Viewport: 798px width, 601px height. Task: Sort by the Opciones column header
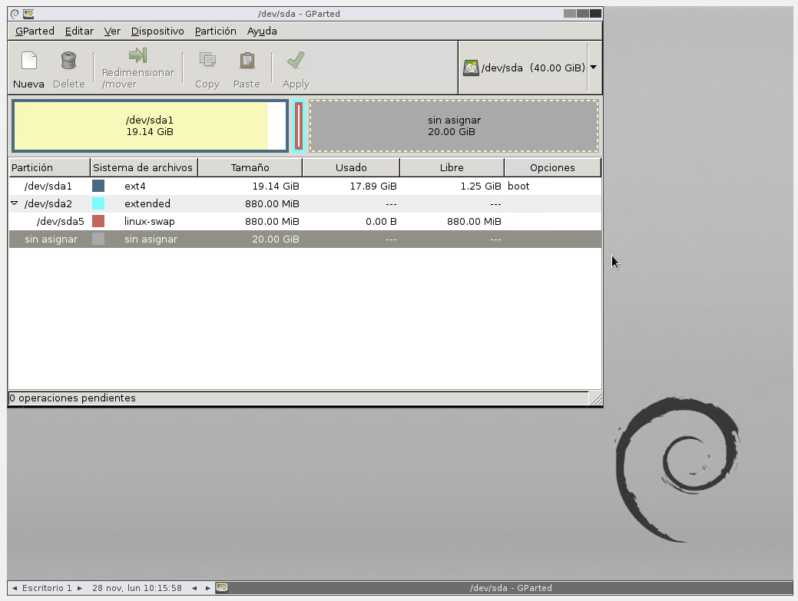pyautogui.click(x=553, y=167)
